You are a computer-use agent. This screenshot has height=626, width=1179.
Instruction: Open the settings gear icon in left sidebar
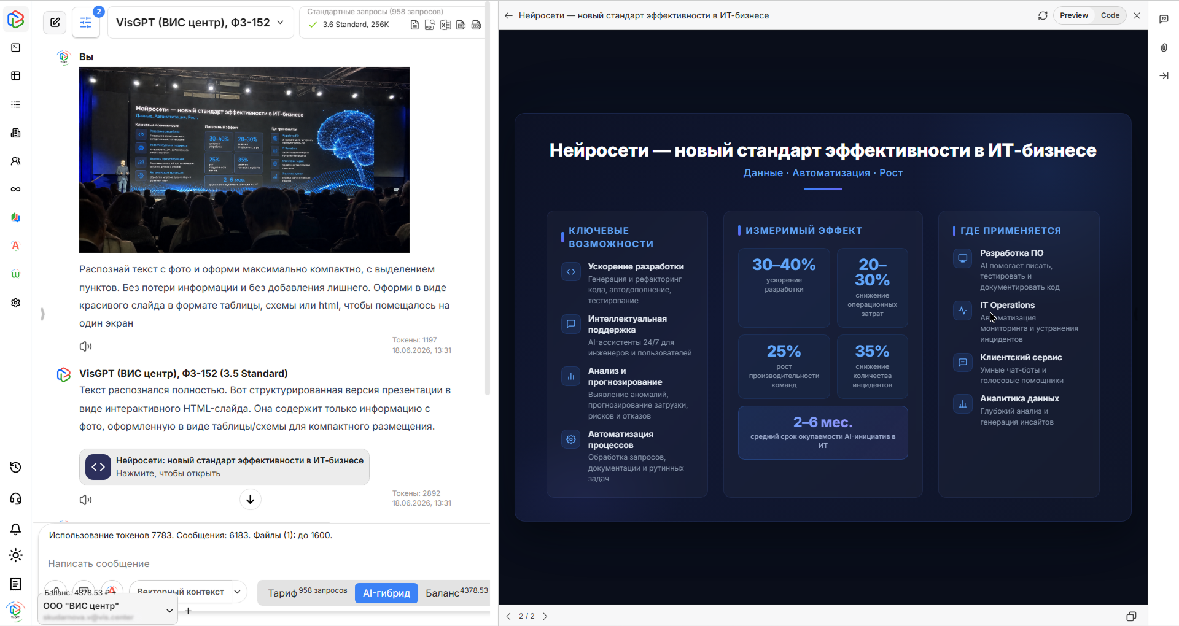pos(16,303)
